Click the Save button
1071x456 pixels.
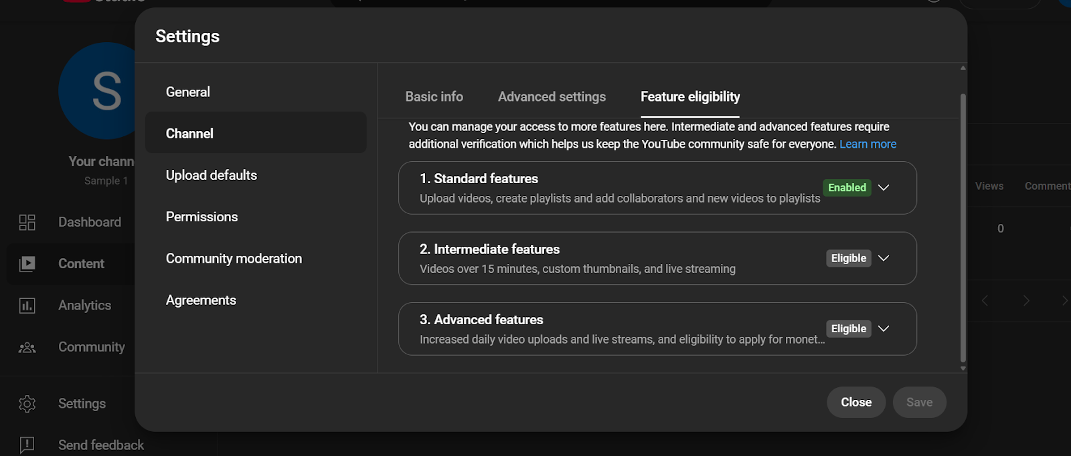point(919,403)
